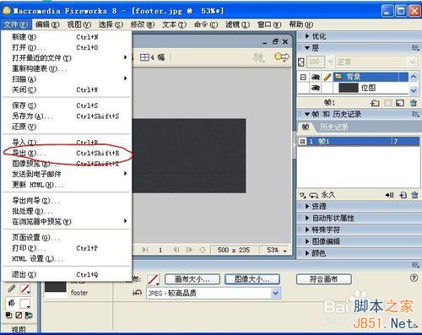The height and width of the screenshot is (335, 422).
Task: Click the no stroke or fill icon
Action: click(x=19, y=316)
